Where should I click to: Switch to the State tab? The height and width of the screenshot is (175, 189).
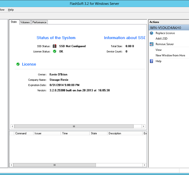click(14, 22)
